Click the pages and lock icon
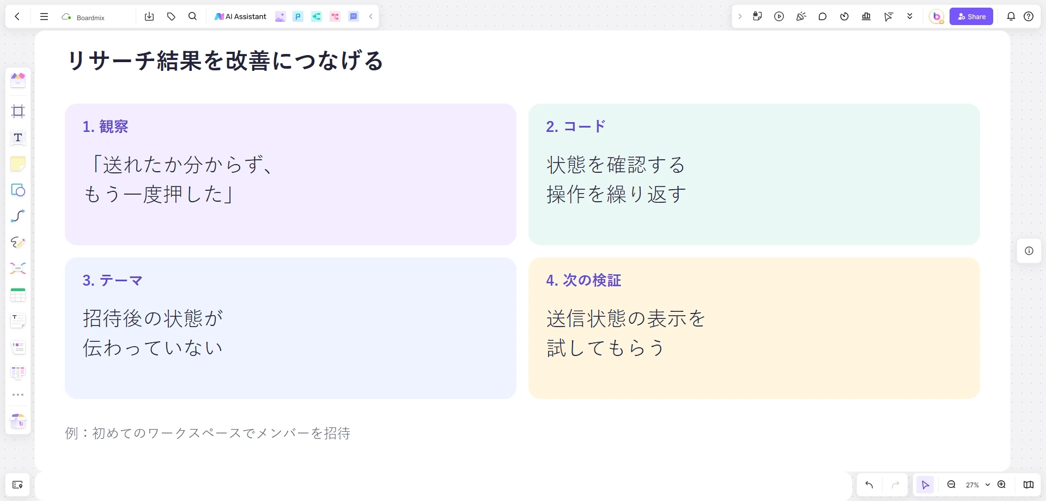The height and width of the screenshot is (501, 1046). (757, 16)
